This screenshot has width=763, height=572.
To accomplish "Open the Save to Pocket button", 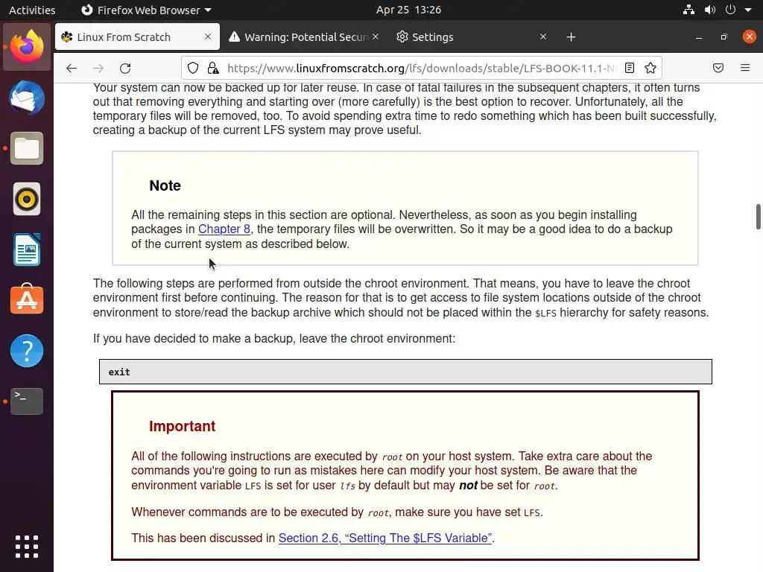I will click(718, 68).
